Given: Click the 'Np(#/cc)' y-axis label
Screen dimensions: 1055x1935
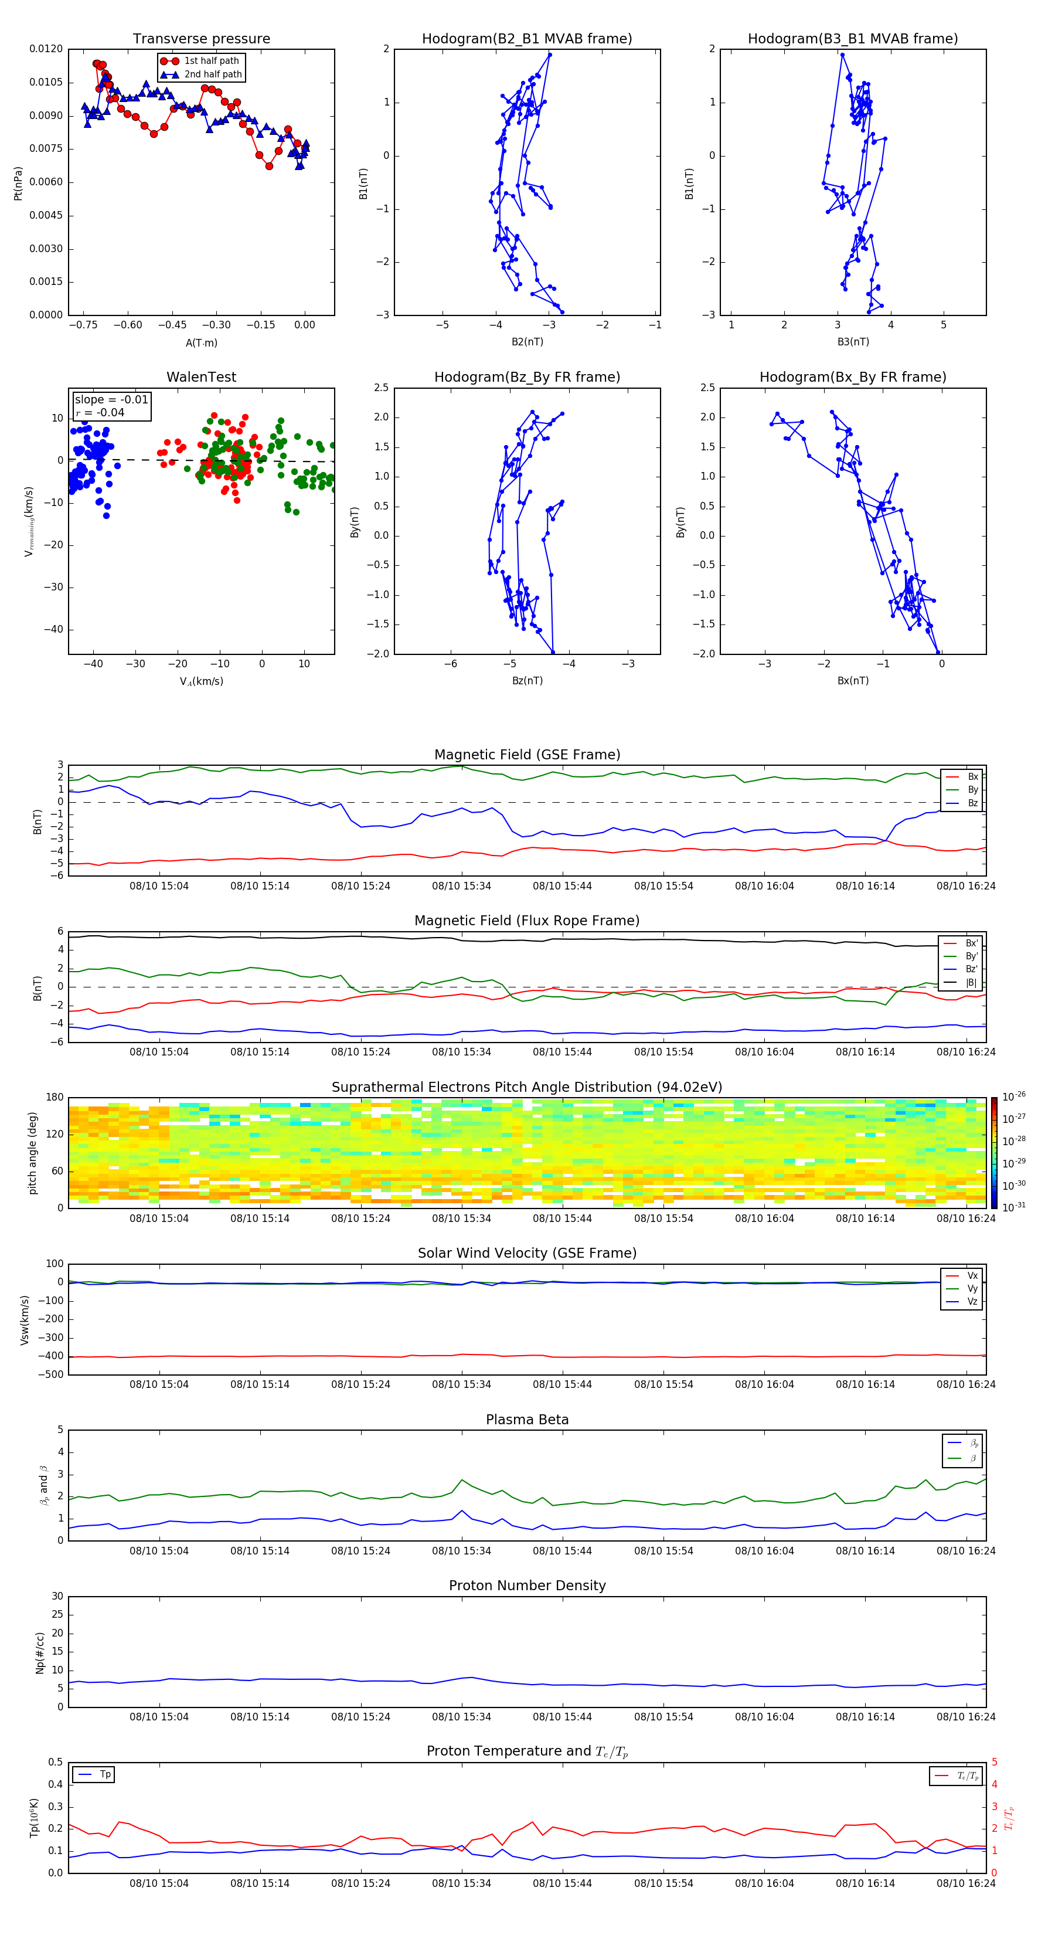Looking at the screenshot, I should pyautogui.click(x=40, y=1652).
